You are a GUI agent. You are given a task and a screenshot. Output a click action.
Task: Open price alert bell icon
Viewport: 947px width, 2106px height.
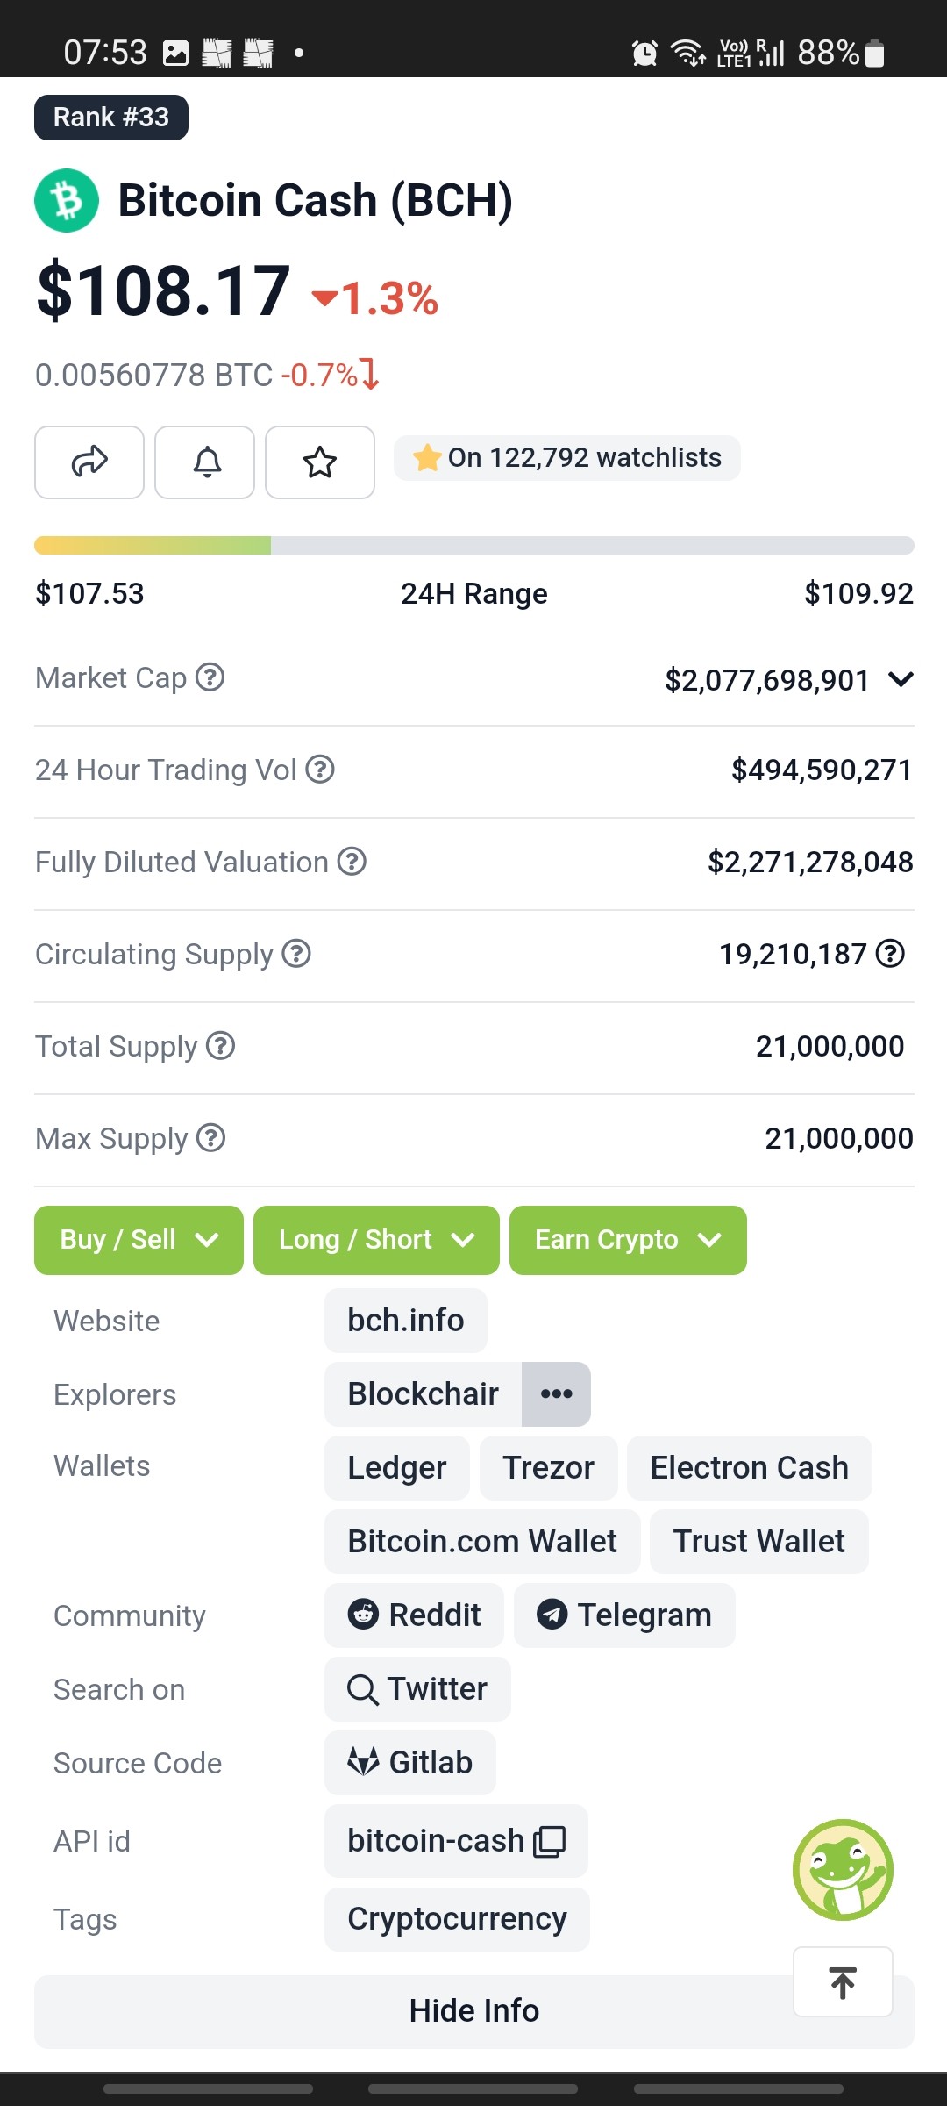coord(205,462)
